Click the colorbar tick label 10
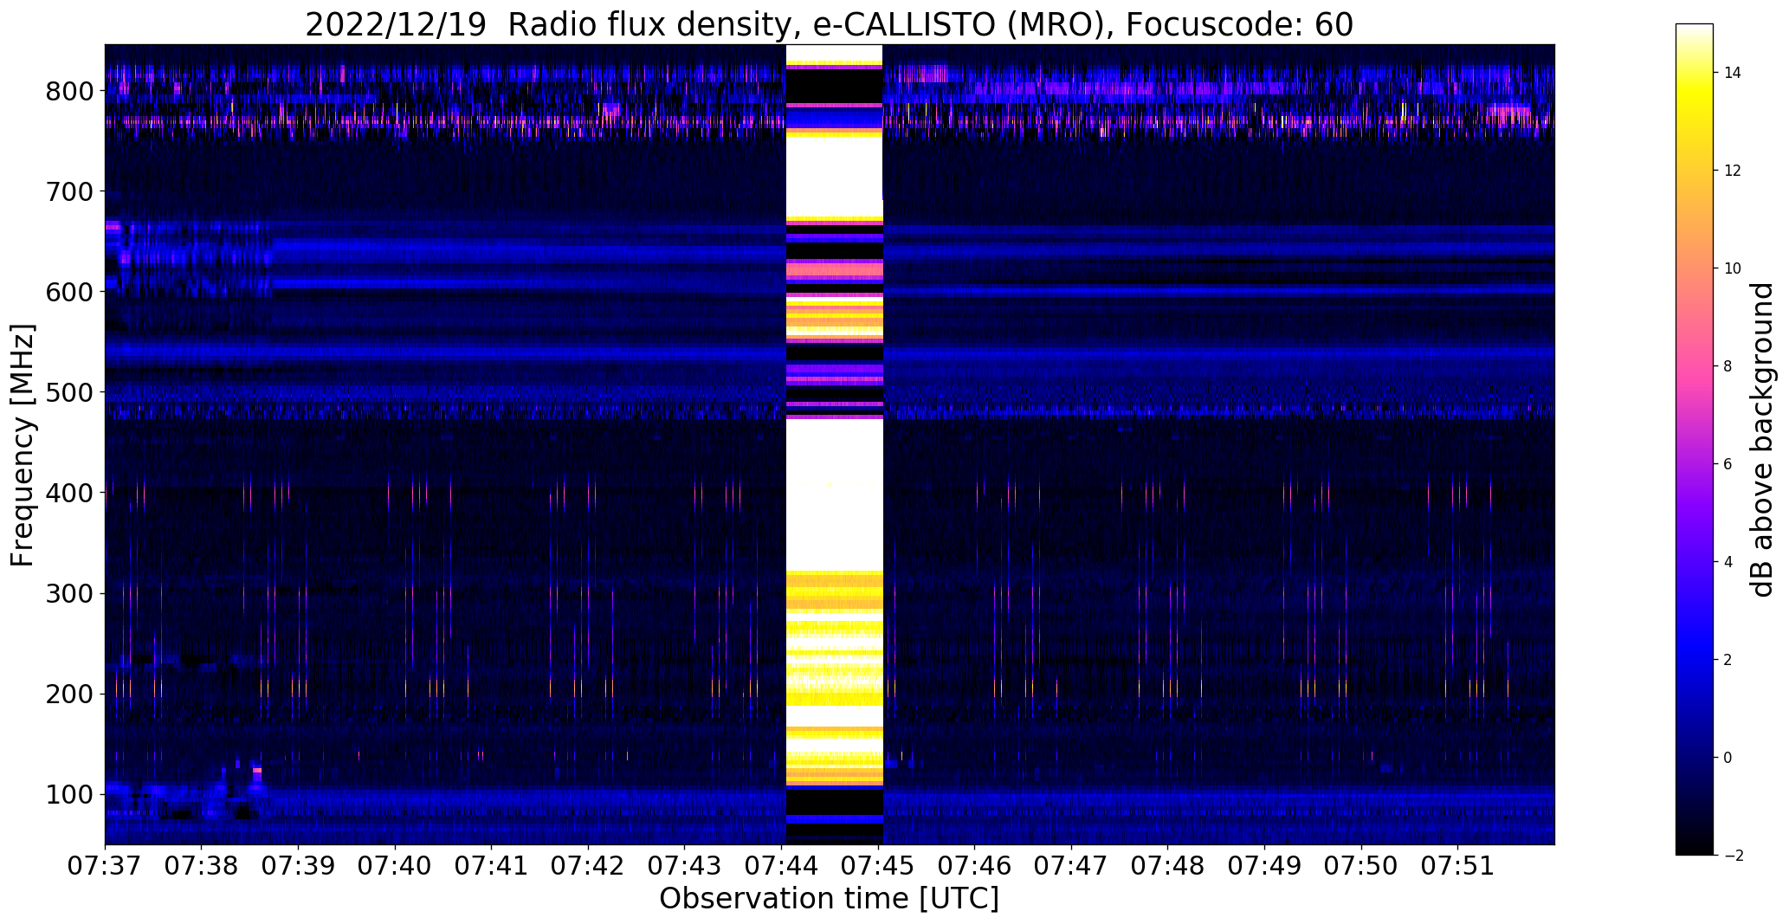Viewport: 1789px width, 924px height. tap(1733, 268)
